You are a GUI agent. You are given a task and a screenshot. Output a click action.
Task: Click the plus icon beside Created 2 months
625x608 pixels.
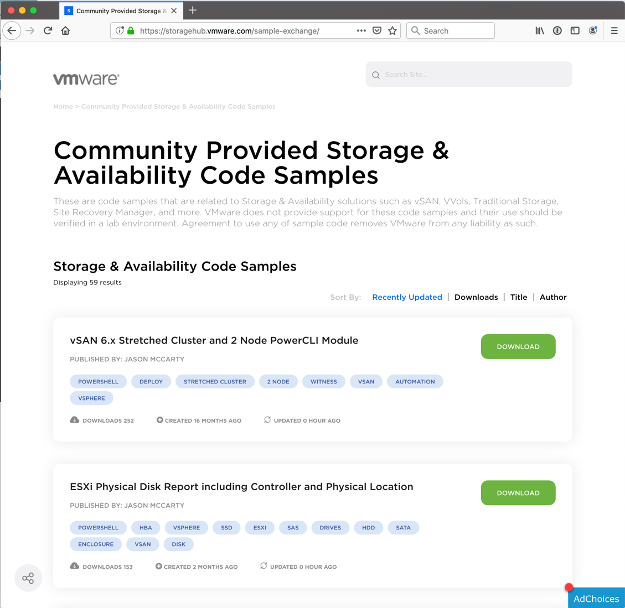pyautogui.click(x=159, y=566)
